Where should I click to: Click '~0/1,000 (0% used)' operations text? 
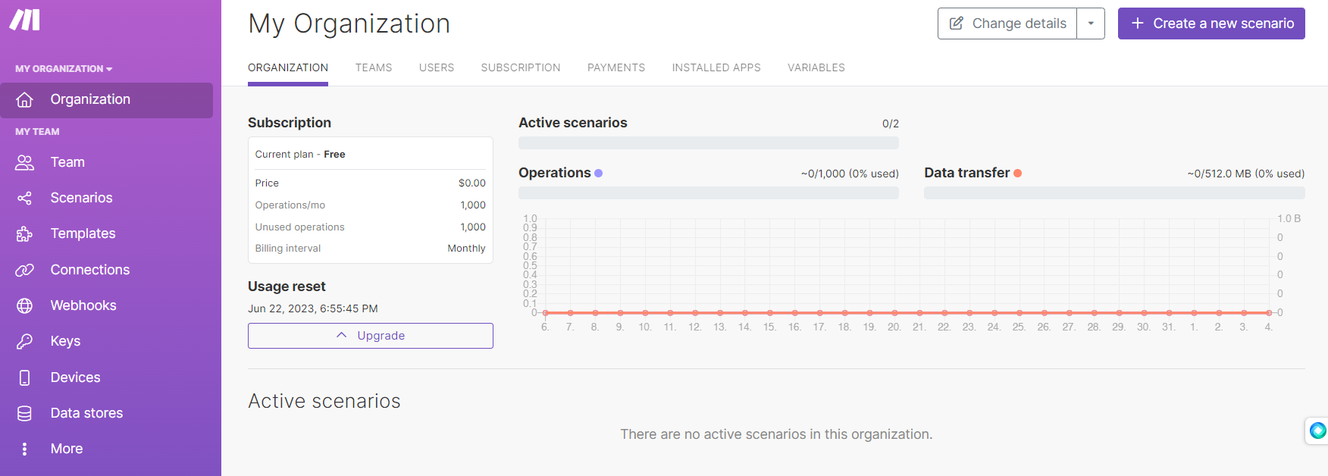coord(850,174)
